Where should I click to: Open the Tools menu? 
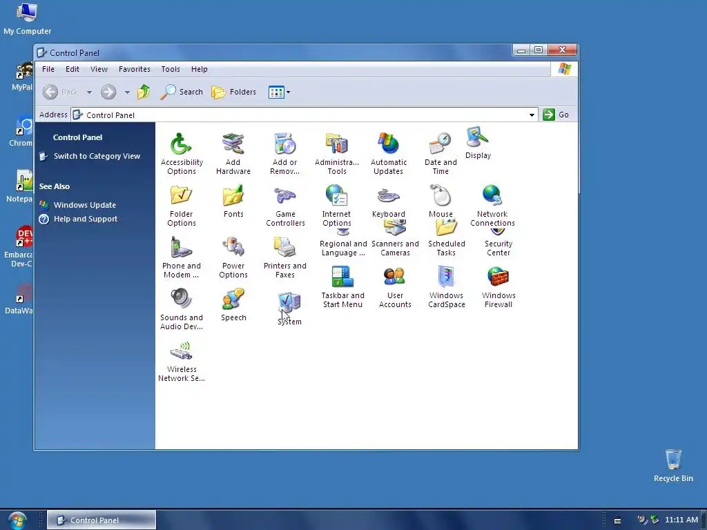(171, 69)
